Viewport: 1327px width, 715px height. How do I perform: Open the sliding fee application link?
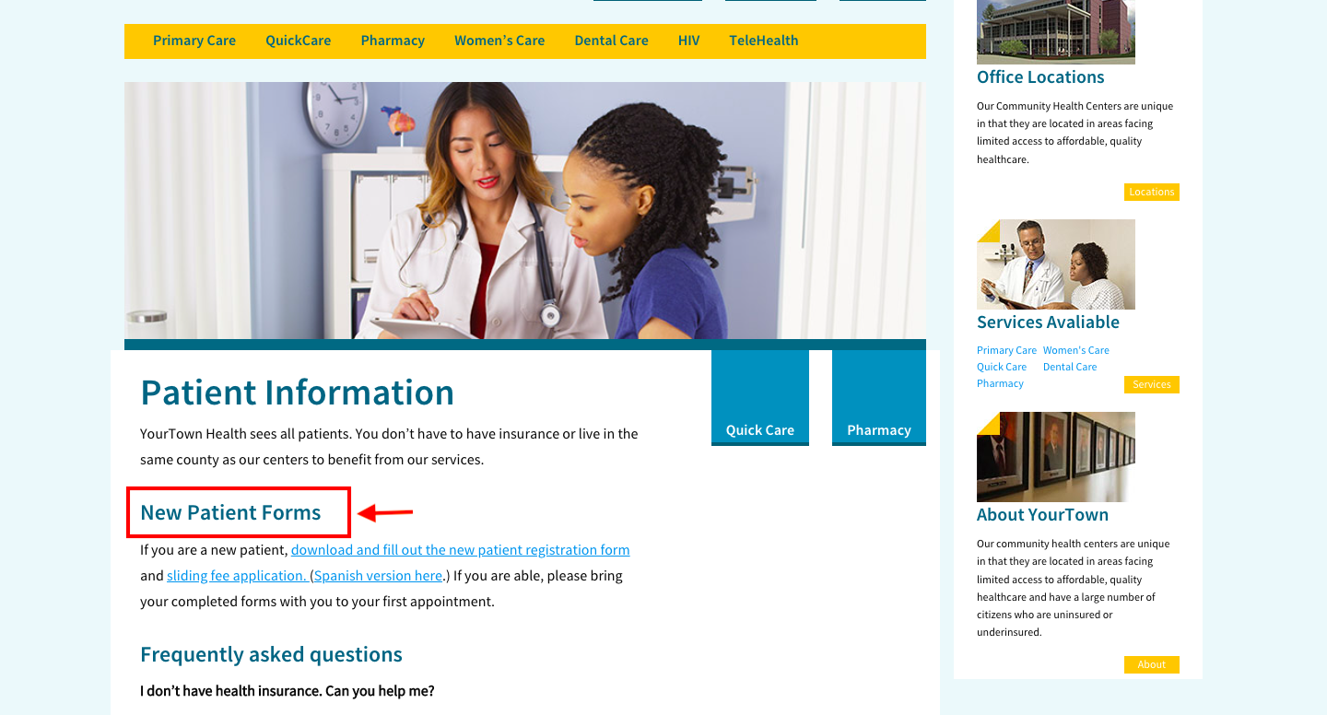237,576
